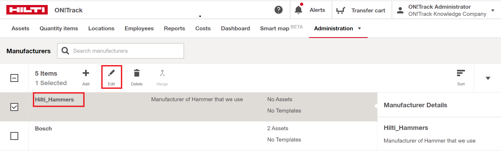Open the Bosch manufacturer entry
501x151 pixels.
[x=43, y=129]
